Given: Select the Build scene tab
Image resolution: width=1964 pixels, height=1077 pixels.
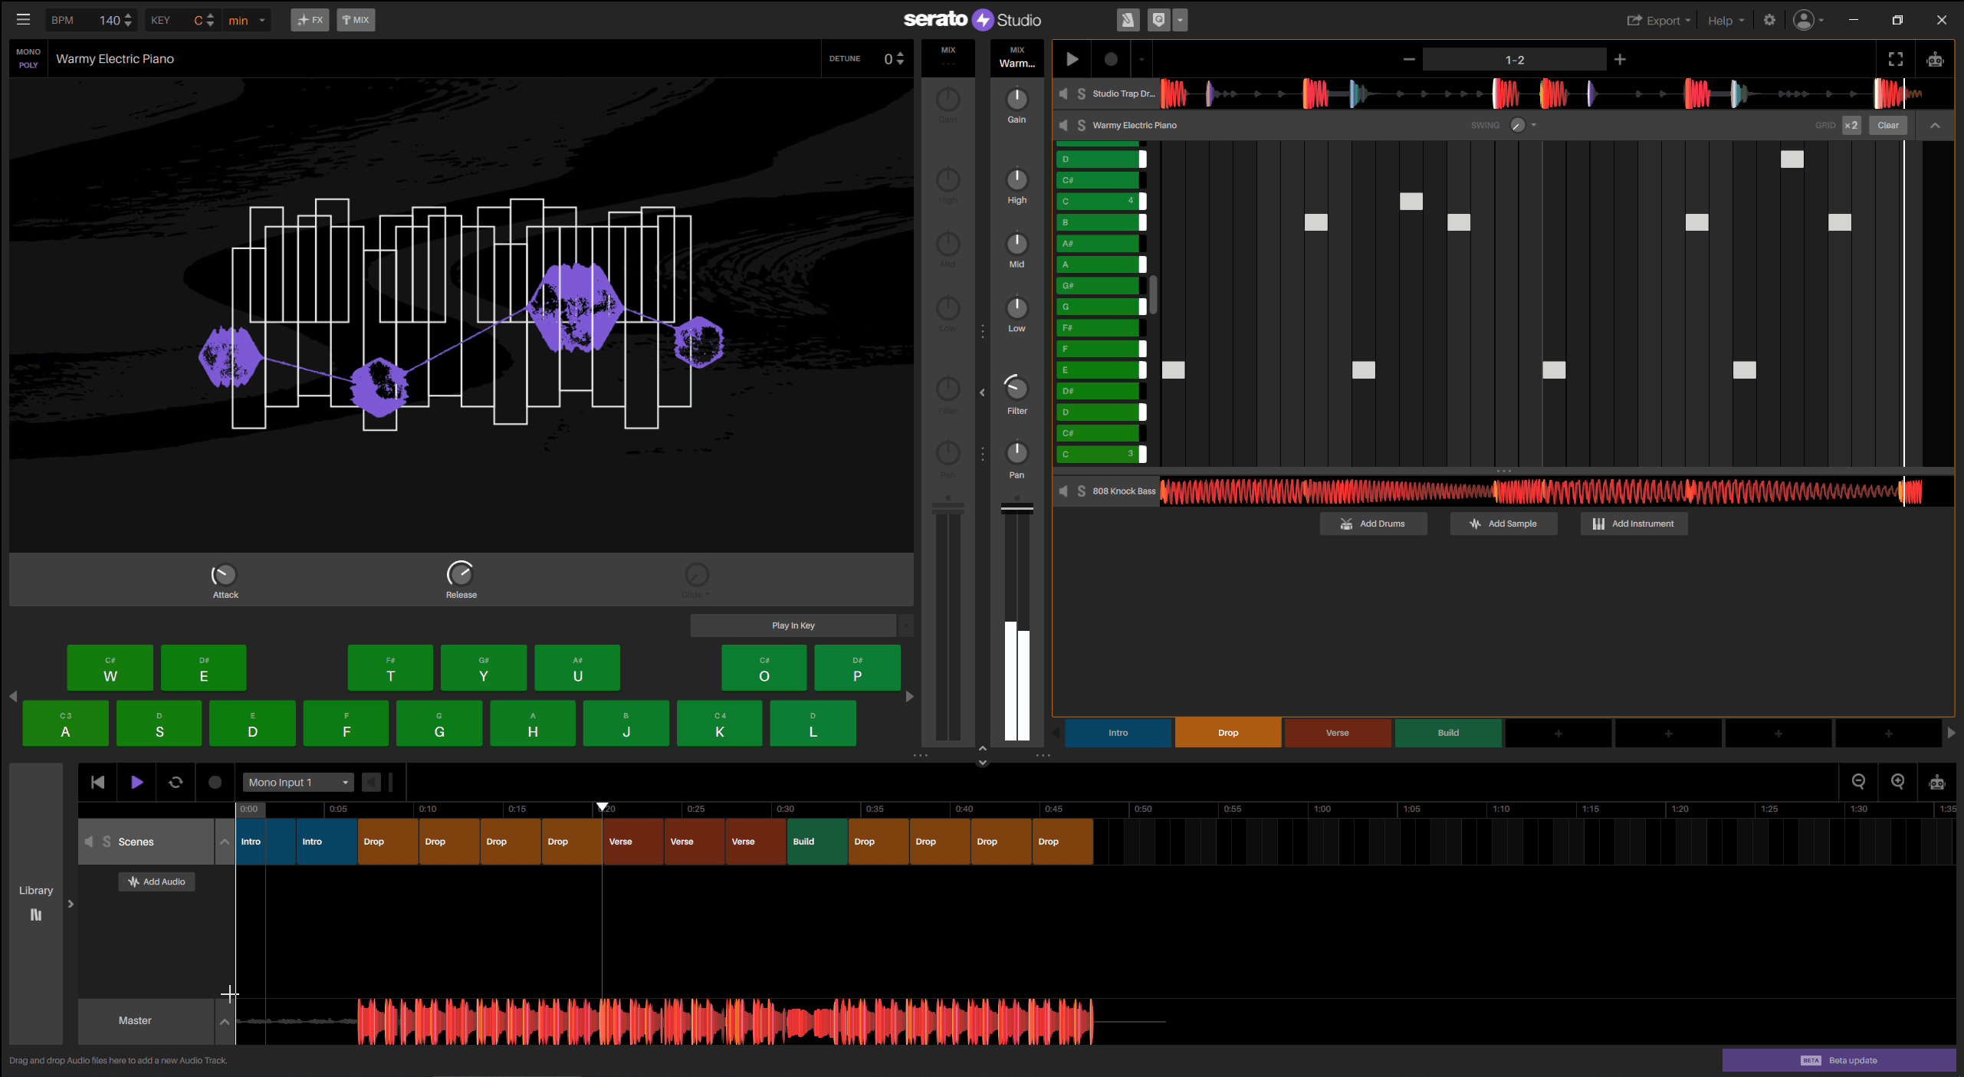Looking at the screenshot, I should [x=1447, y=733].
